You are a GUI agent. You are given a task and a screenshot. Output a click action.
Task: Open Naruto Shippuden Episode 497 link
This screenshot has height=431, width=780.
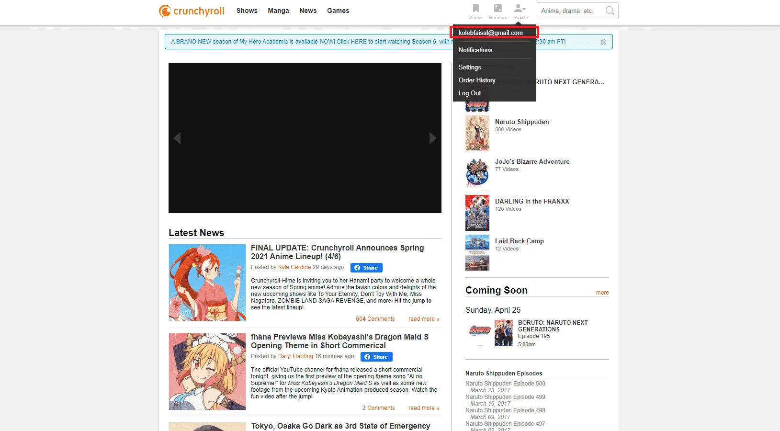coord(505,424)
